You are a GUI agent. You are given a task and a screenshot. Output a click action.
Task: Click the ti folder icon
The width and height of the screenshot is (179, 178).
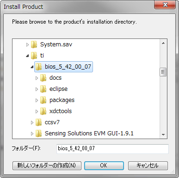point(34,56)
